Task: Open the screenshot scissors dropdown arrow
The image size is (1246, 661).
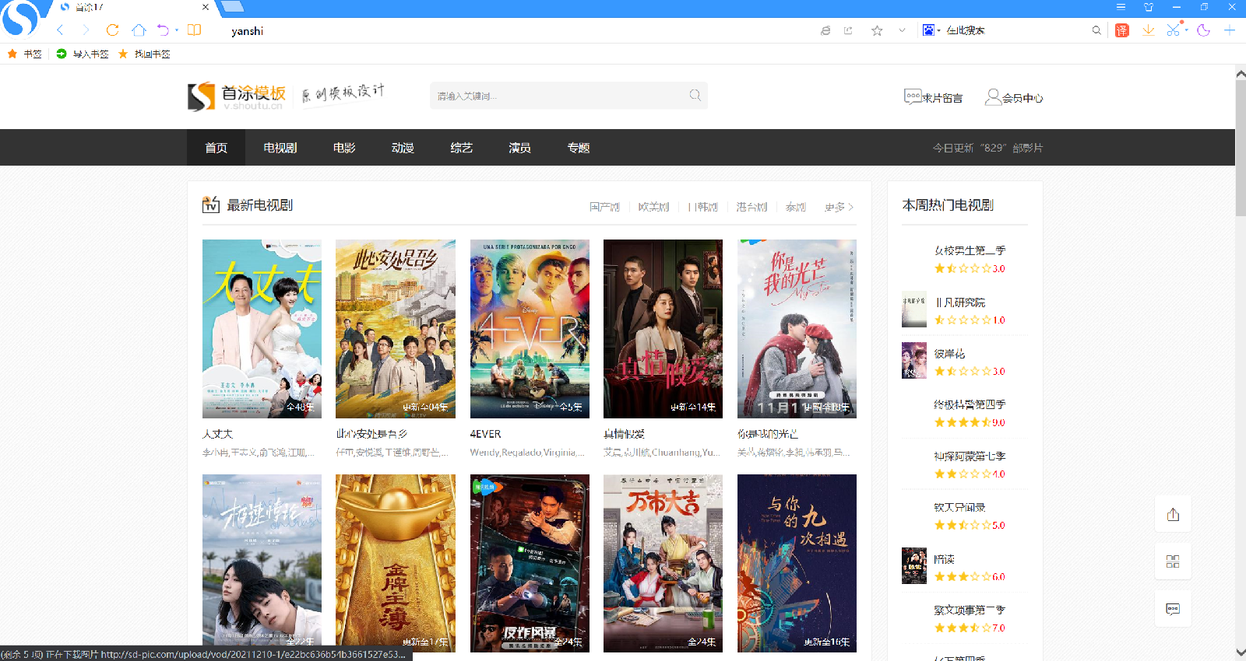Action: click(x=1187, y=30)
